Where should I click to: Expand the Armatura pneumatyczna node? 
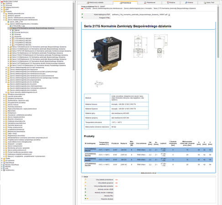coord(4,94)
